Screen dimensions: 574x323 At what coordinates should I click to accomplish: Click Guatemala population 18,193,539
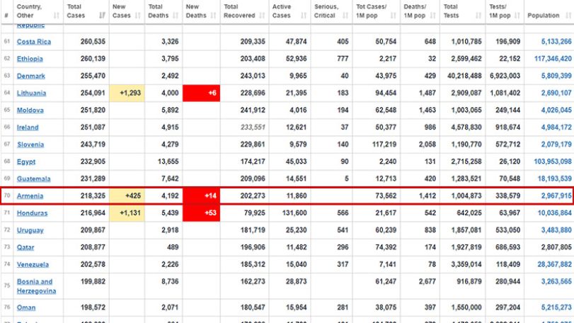click(554, 178)
